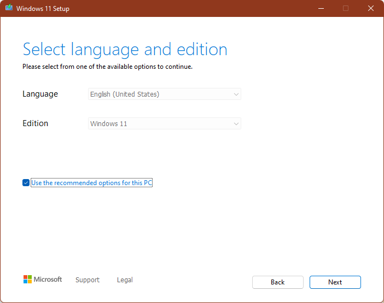Minimize the Windows 11 Setup window

click(321, 9)
